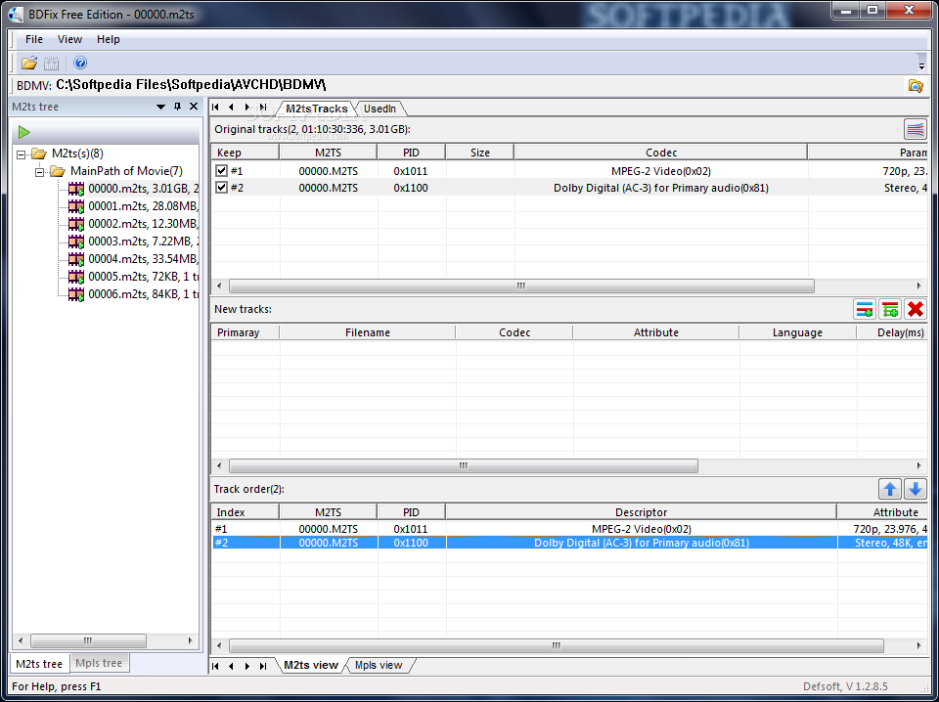This screenshot has width=939, height=702.
Task: Select the M2tsTracks tab
Action: [316, 109]
